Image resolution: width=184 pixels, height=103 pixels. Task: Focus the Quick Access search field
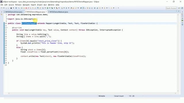pos(171,8)
